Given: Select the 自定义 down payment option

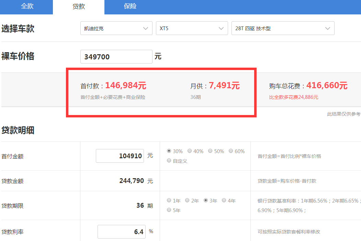Looking at the screenshot, I should coord(169,160).
